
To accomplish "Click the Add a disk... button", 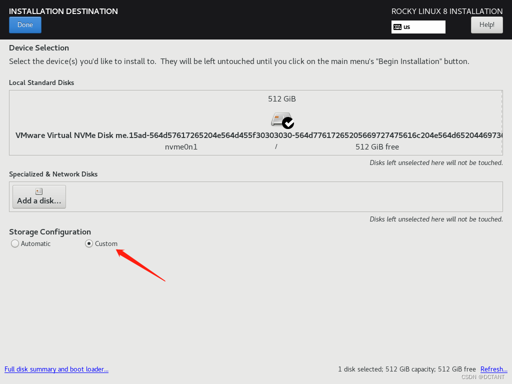I will tap(39, 196).
